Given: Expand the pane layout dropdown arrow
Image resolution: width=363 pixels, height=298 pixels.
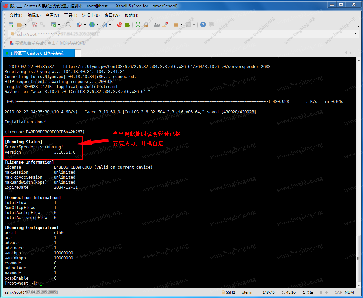Looking at the screenshot, I should pos(194,25).
